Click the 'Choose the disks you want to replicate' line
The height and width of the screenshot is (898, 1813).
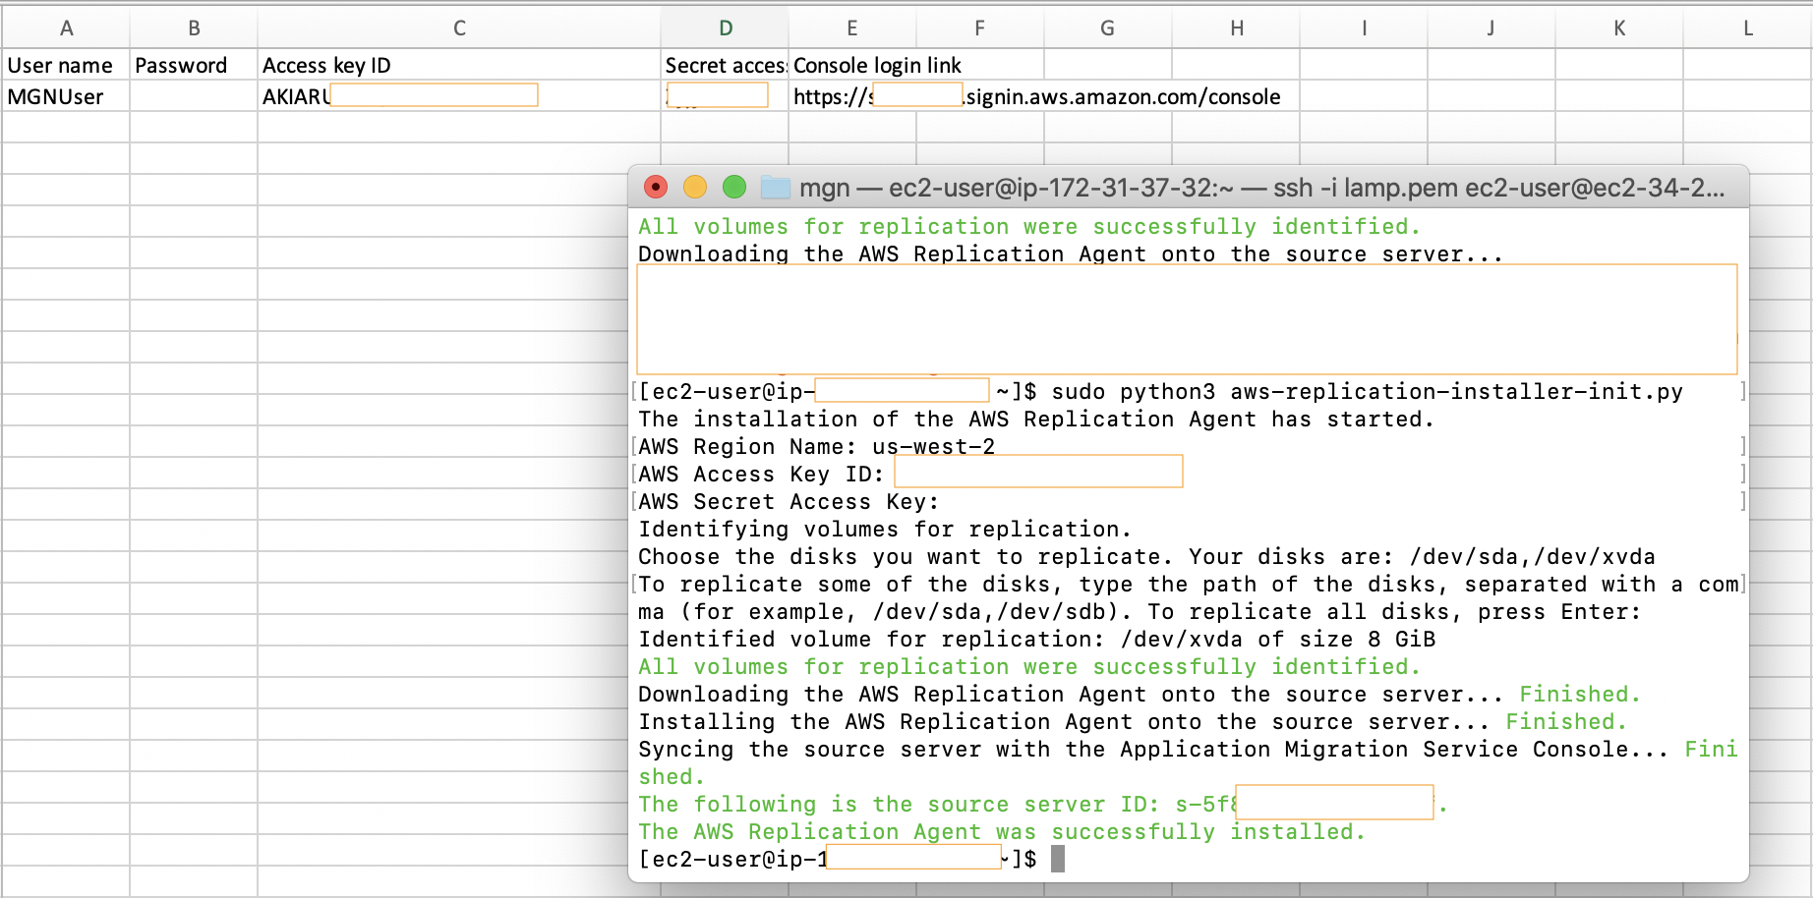[1146, 557]
